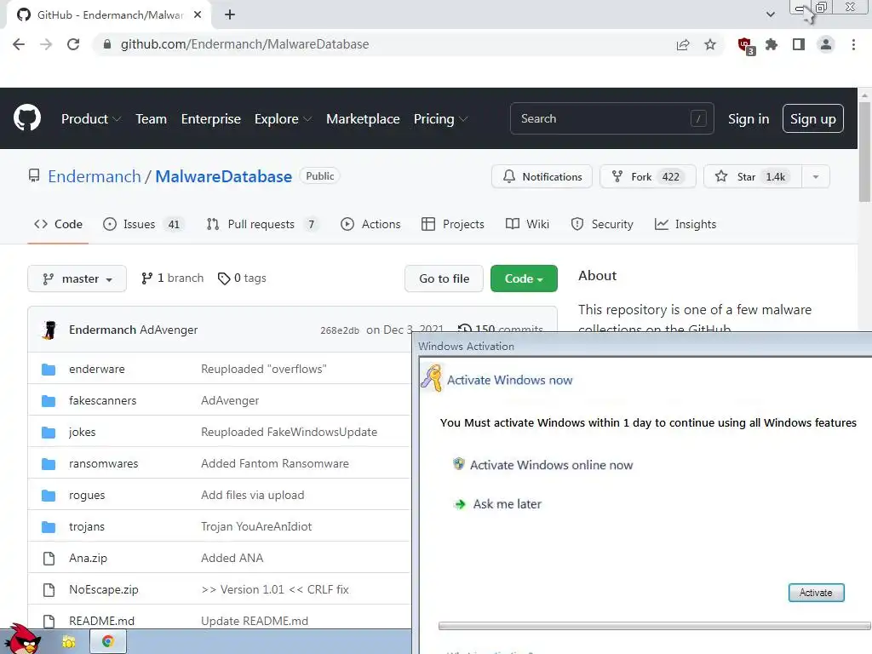Open the Star lists dropdown arrow
The image size is (872, 654).
click(x=816, y=177)
